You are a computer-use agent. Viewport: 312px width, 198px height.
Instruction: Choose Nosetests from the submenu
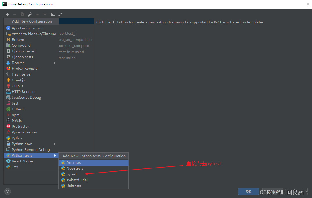point(94,168)
